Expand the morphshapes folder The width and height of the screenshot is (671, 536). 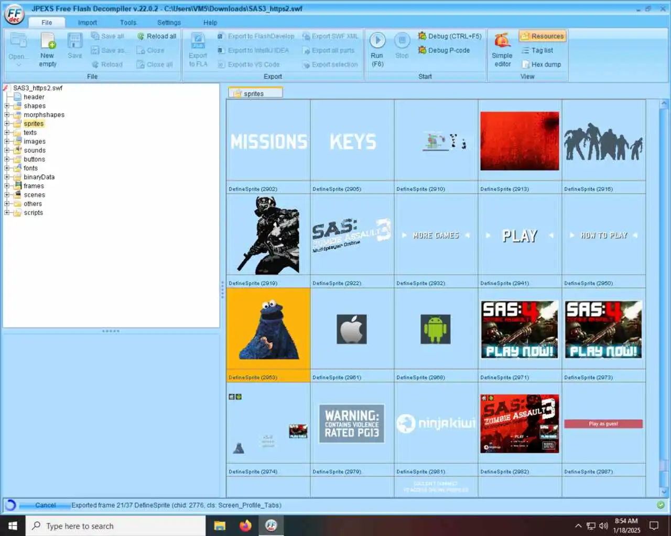click(7, 115)
